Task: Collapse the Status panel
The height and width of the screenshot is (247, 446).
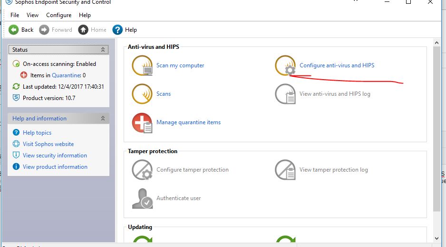Action: tap(103, 50)
